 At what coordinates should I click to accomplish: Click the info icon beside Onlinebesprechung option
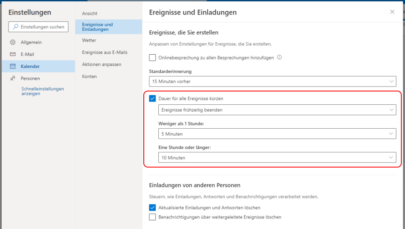click(x=279, y=57)
